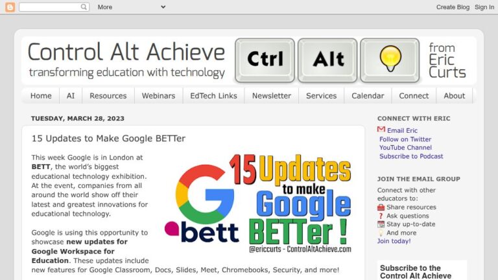Click the Gmail envelope icon beside Email Eric
The height and width of the screenshot is (280, 498).
[x=381, y=129]
